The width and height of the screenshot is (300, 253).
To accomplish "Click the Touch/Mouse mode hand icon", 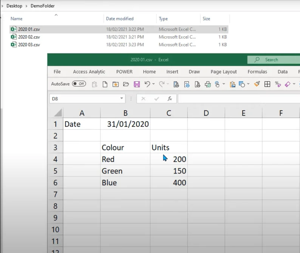I will (x=217, y=84).
